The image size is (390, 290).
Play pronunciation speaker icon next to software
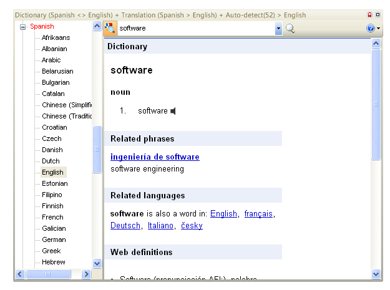[x=173, y=111]
